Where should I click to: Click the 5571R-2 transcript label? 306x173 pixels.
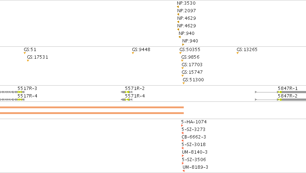[135, 88]
